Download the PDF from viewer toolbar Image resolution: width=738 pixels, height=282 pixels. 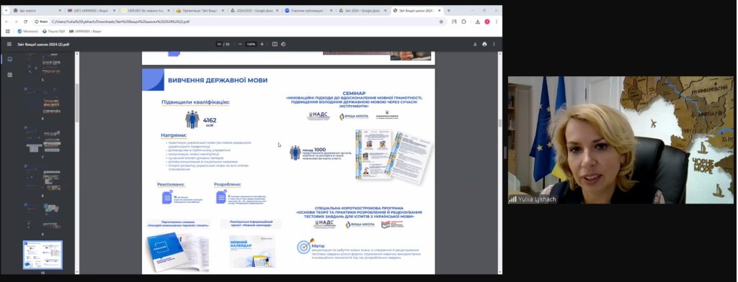click(x=475, y=44)
